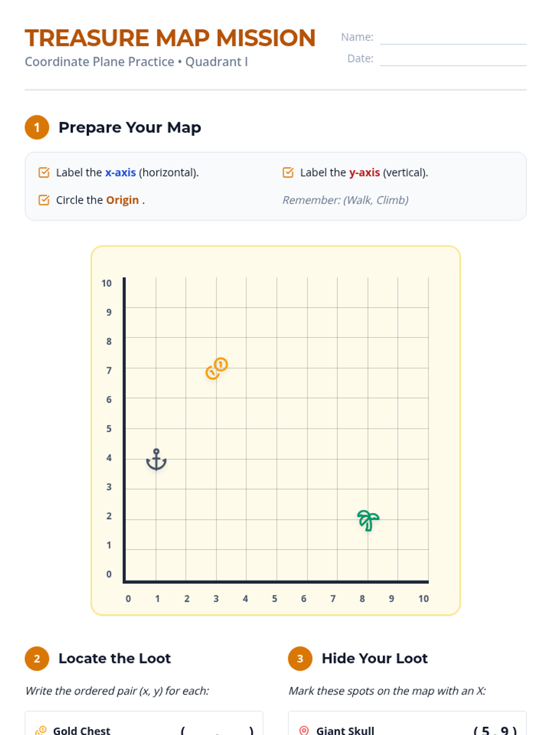
Task: Click the step 2 badge by Locate the Loot
Action: (37, 658)
